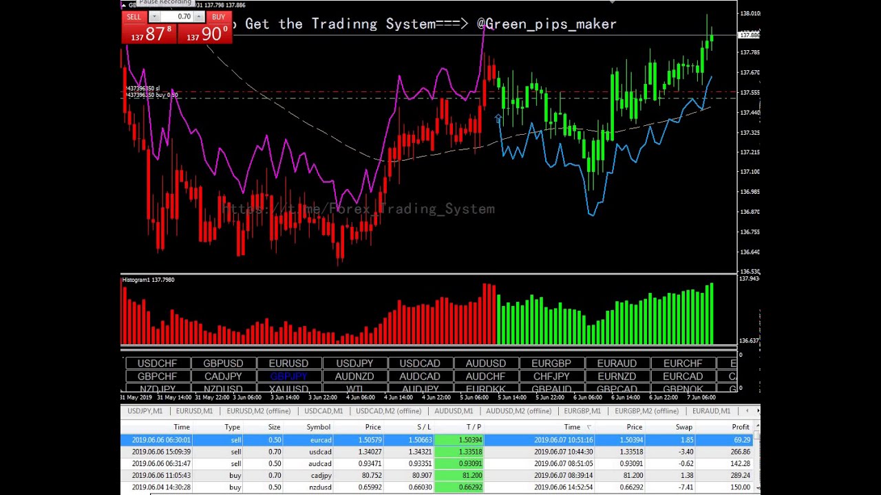Switch to the EURAUD,M1 chart tab

[711, 411]
